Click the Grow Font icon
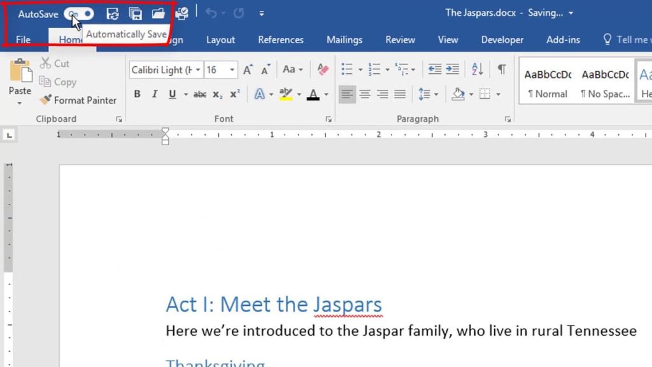This screenshot has height=367, width=652. tap(248, 69)
